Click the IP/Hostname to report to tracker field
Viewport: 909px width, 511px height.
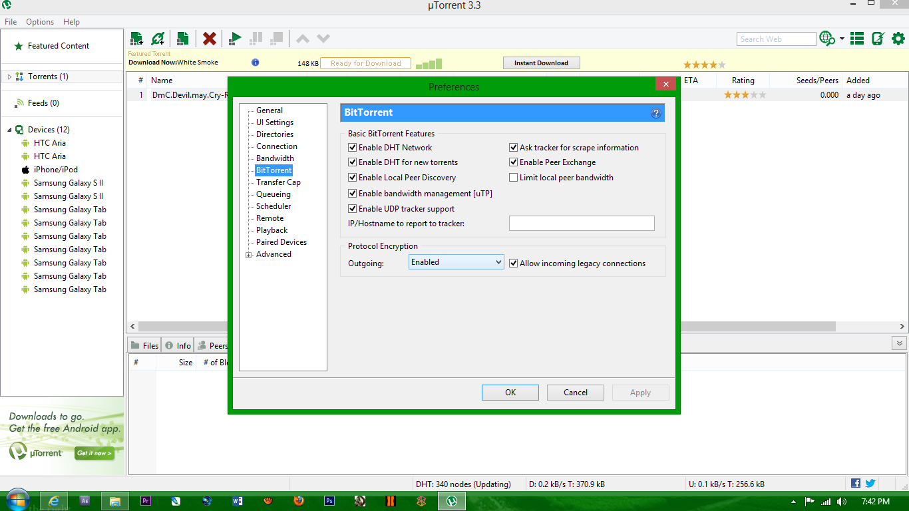(582, 223)
